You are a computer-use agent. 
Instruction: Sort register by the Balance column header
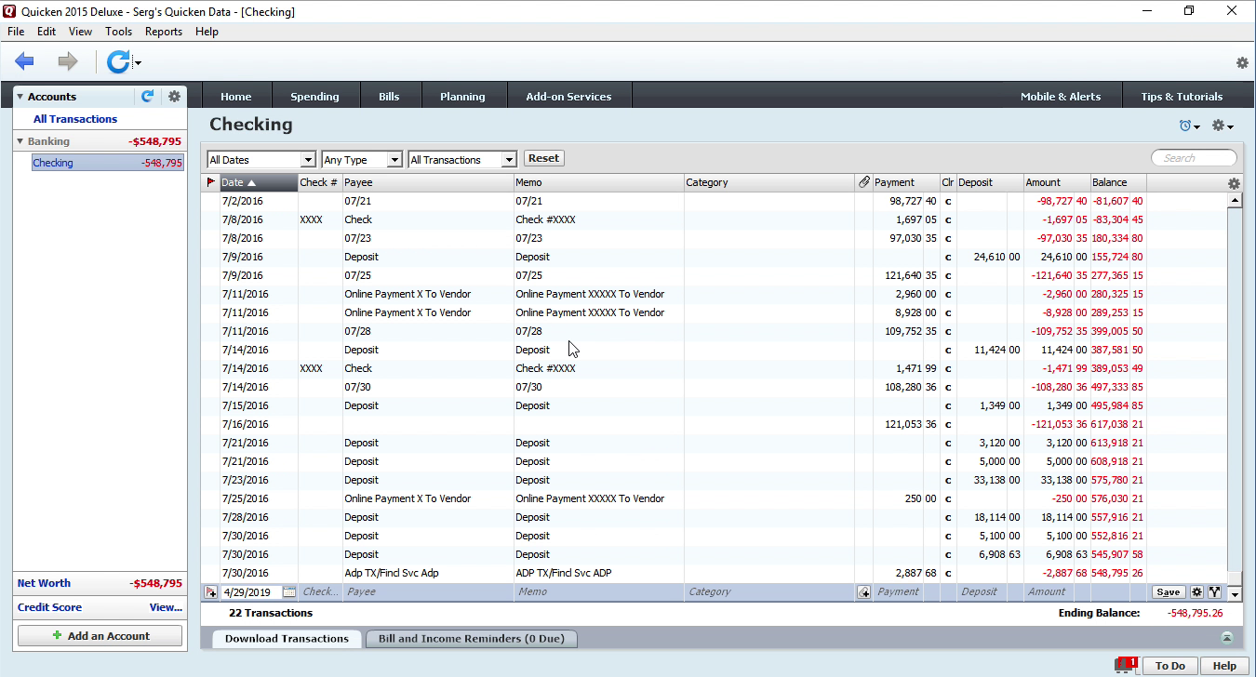click(1117, 182)
